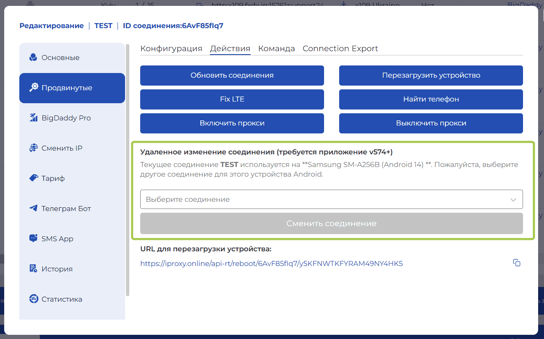
Task: Go to Сменить IP section label
Action: (x=62, y=148)
